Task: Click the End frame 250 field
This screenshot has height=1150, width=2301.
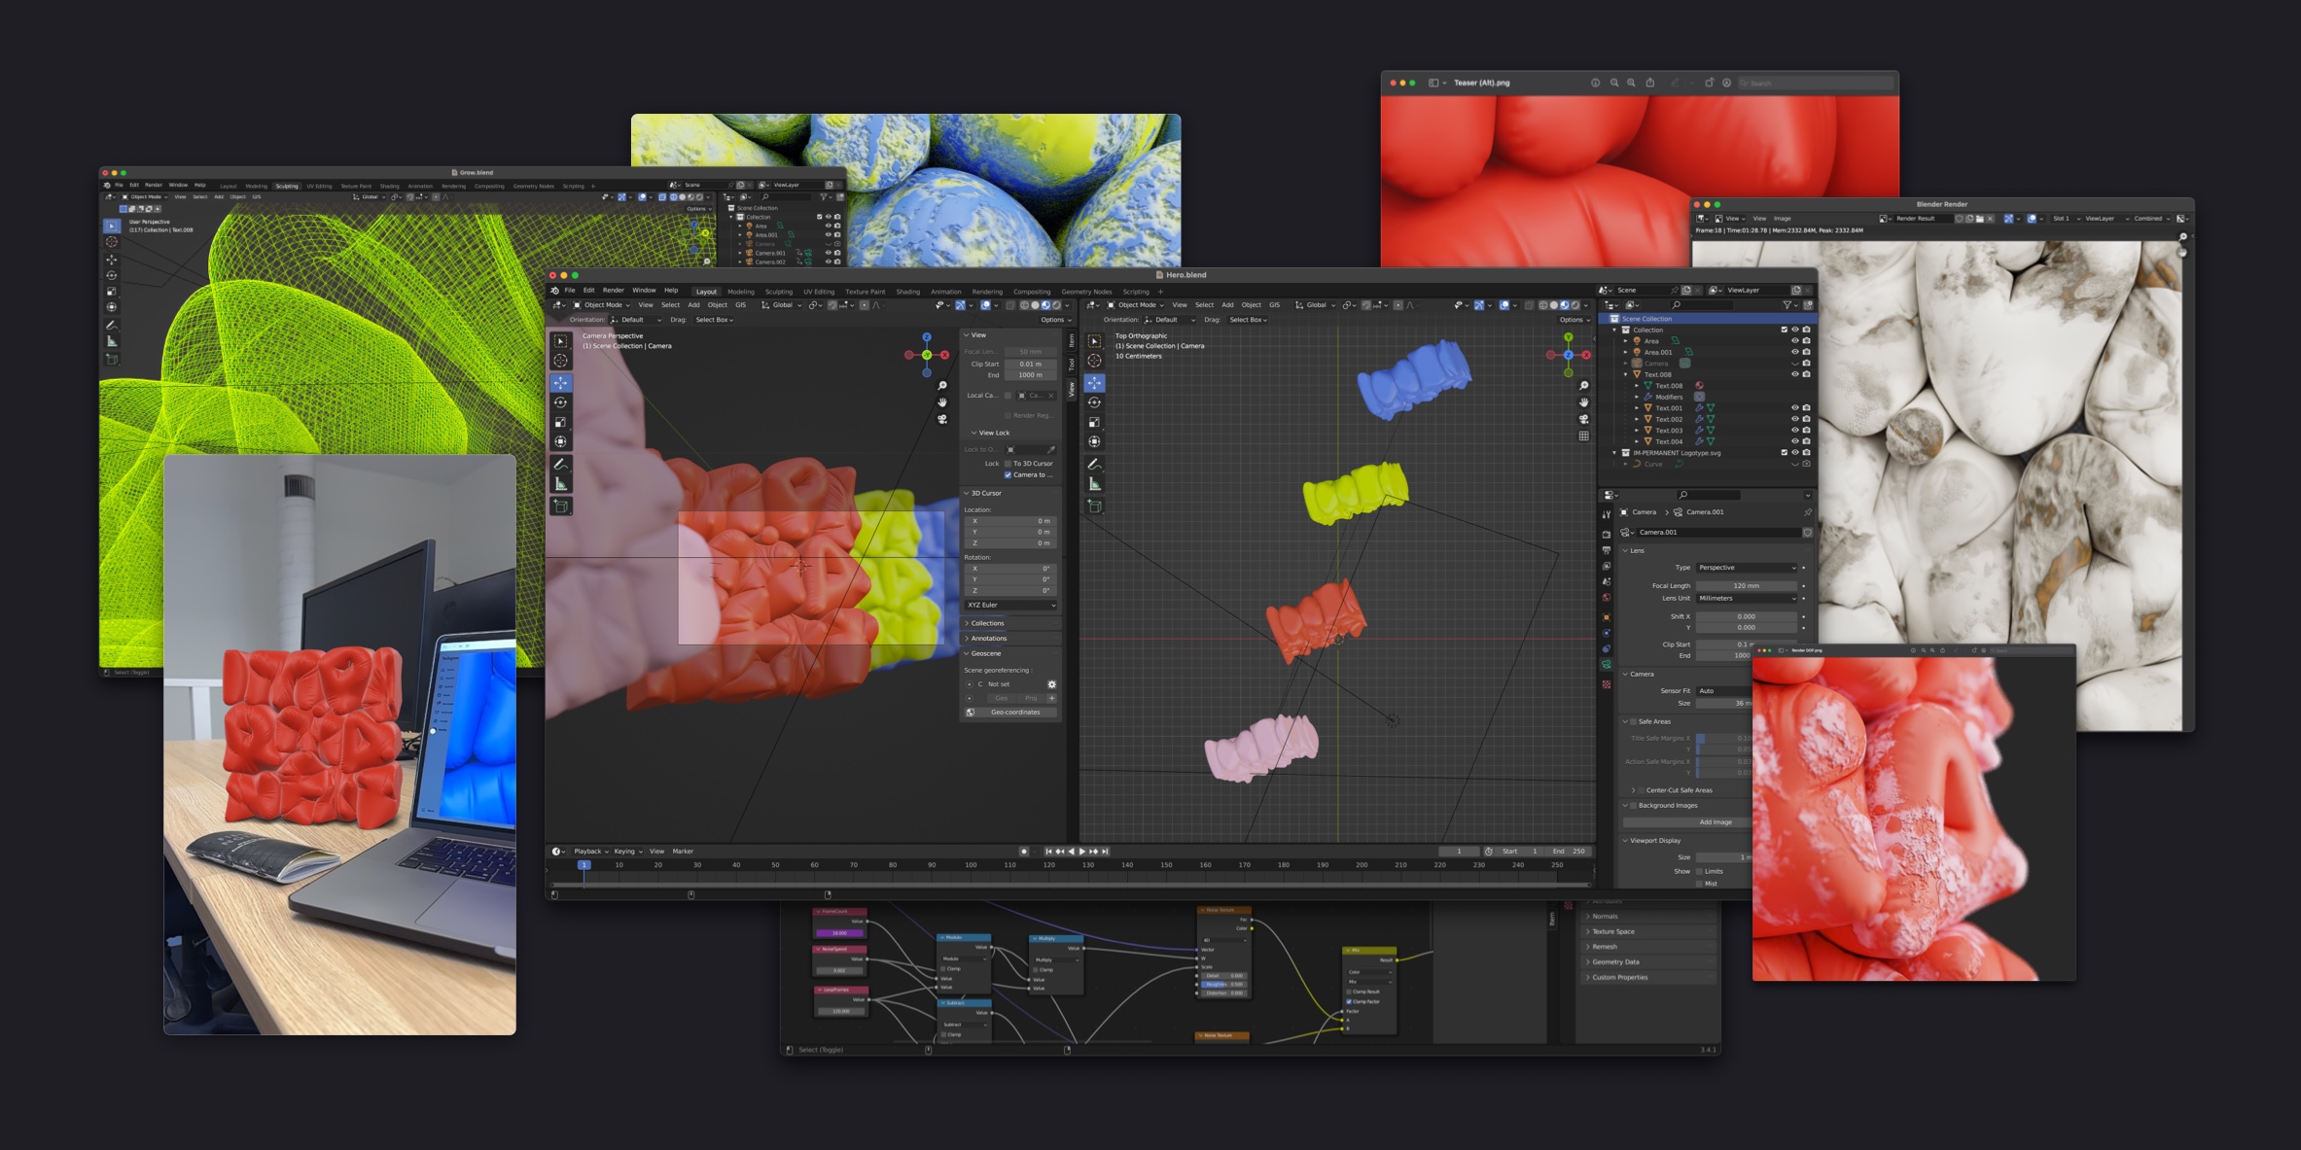Action: (1568, 852)
